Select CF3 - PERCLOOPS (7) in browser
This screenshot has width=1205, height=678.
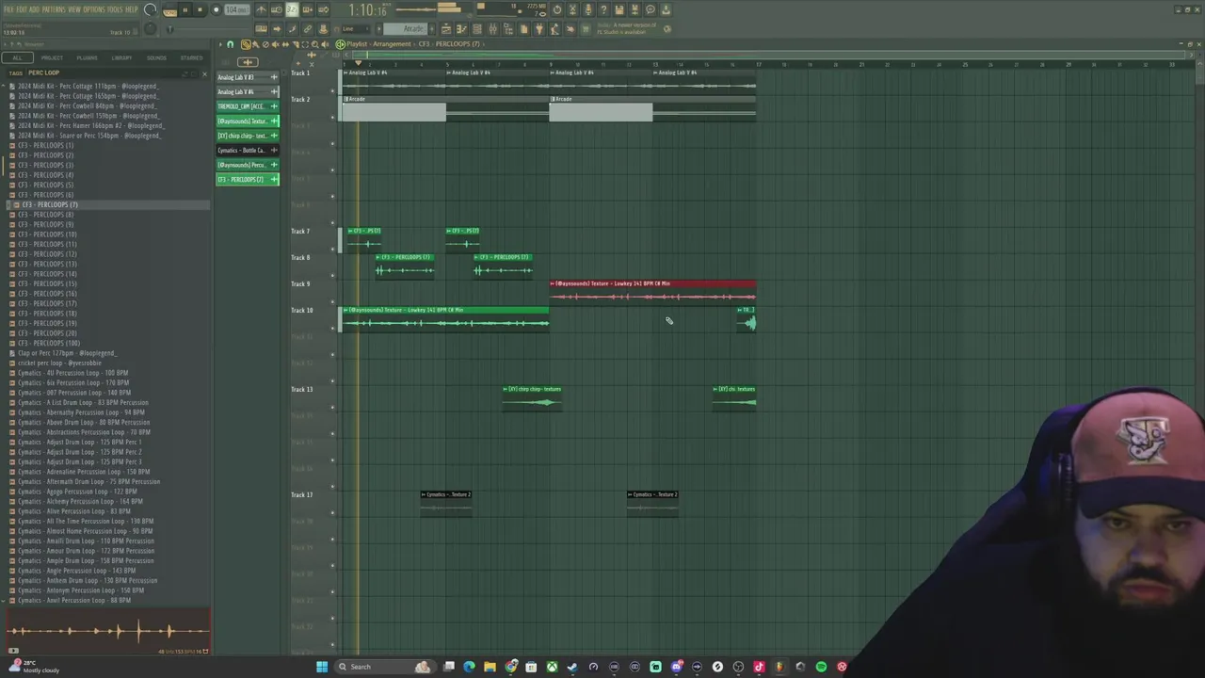click(49, 204)
